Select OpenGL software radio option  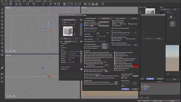coord(85,25)
